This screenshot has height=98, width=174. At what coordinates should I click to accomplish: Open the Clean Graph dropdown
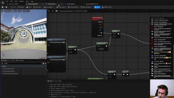(x=61, y=7)
